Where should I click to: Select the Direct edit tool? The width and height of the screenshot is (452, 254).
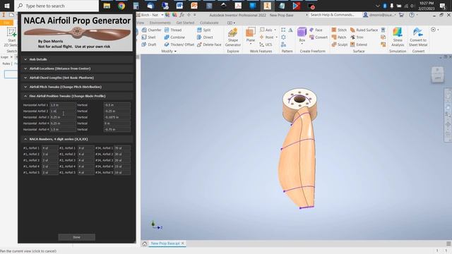(x=205, y=37)
